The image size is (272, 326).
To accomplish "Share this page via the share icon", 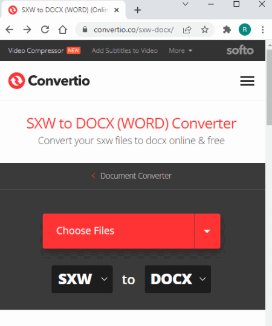I will click(187, 30).
